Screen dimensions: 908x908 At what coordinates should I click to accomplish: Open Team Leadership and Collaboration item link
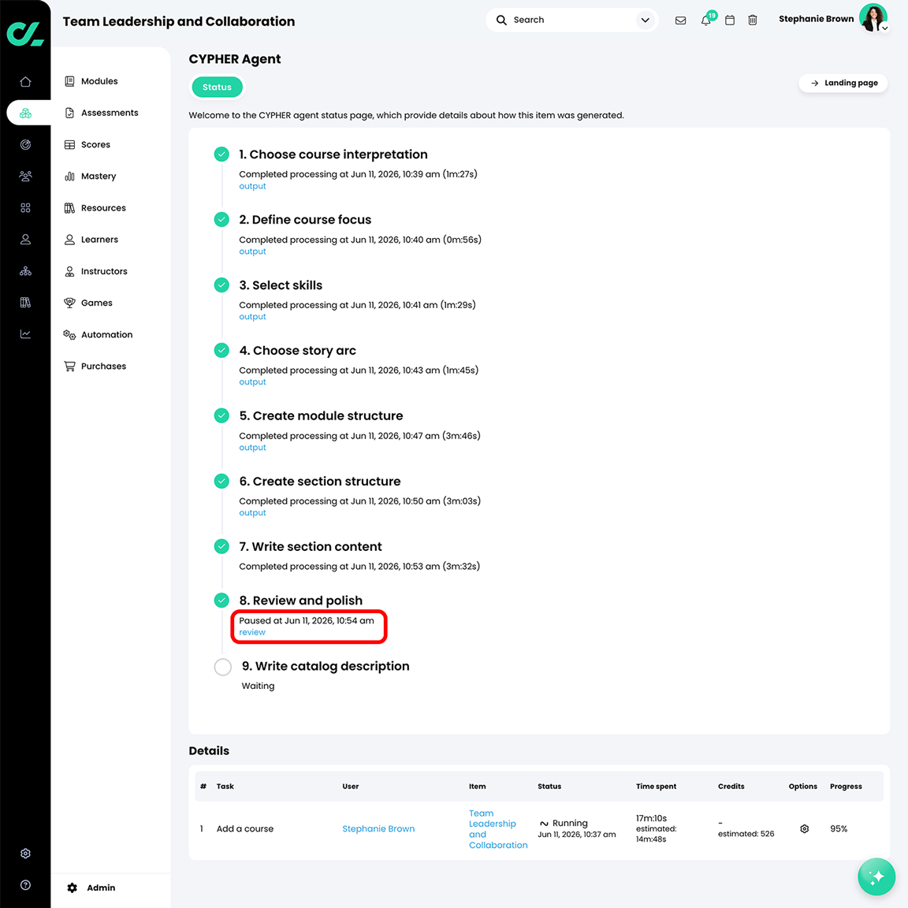pos(498,828)
